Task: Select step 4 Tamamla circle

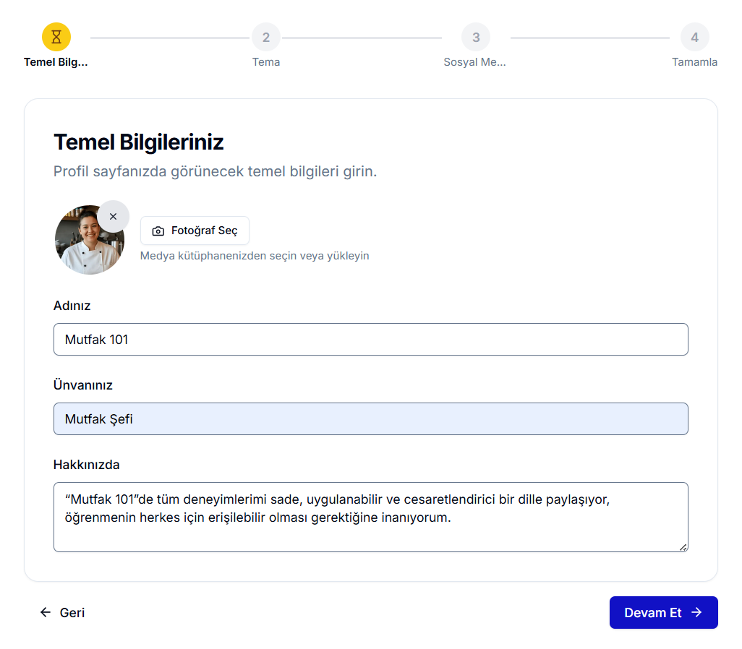Action: click(694, 37)
